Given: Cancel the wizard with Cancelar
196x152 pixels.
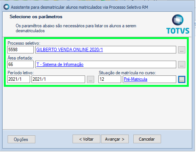Looking at the screenshot, I should 147,139.
